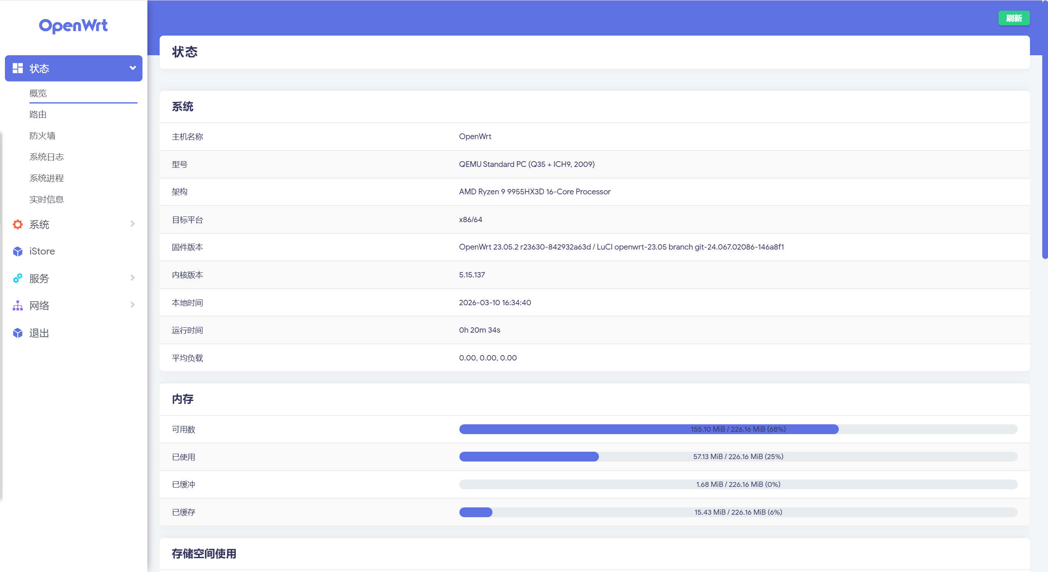
Task: Expand the 服务 sidebar menu arrow
Action: (x=132, y=277)
